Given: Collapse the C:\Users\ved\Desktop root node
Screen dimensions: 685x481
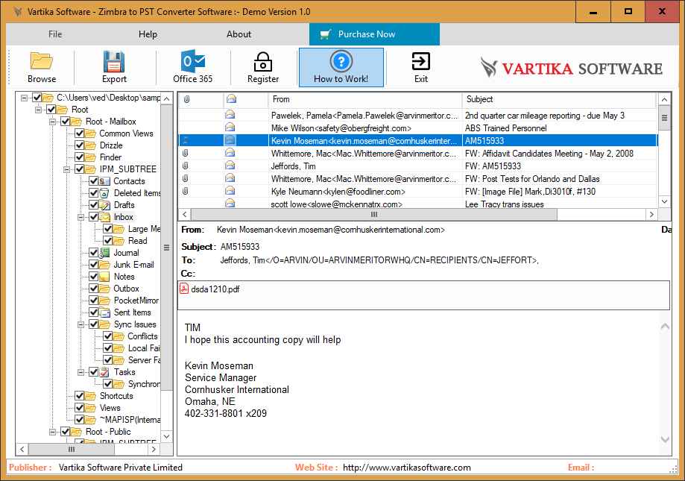Looking at the screenshot, I should (x=25, y=98).
